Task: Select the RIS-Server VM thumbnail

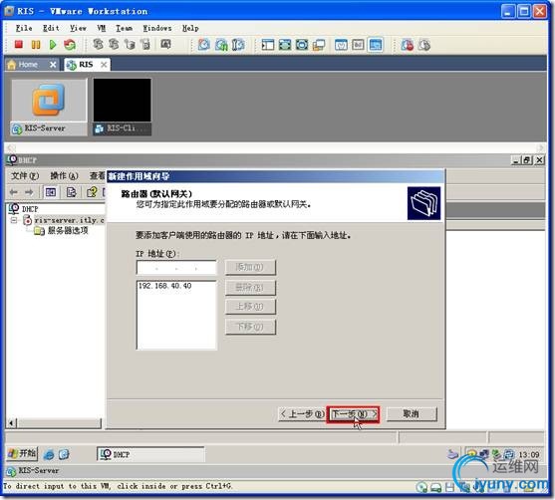Action: coord(49,107)
